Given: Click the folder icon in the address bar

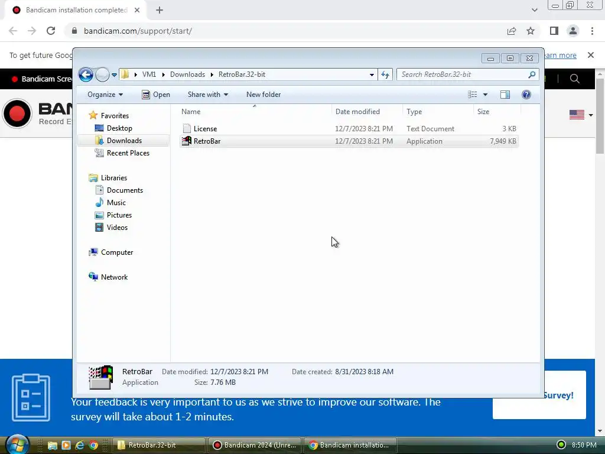Looking at the screenshot, I should tap(125, 74).
